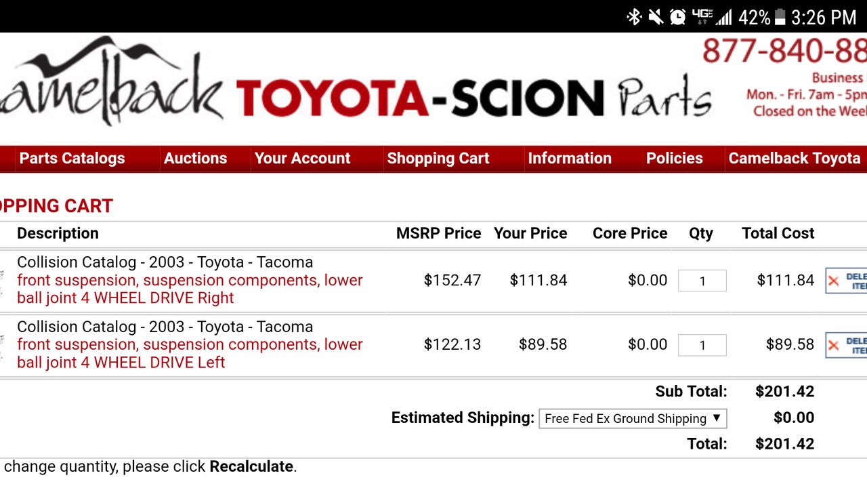Screen dimensions: 867x488
Task: Open the Right ball joint product link
Action: [190, 289]
